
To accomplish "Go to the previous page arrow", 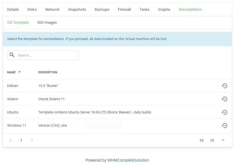I will pyautogui.click(x=11, y=140).
